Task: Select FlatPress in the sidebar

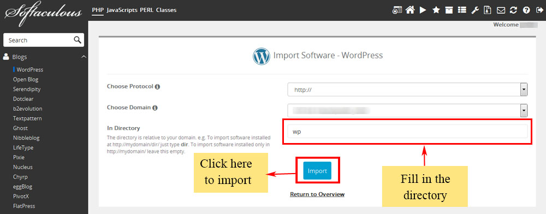Action: click(24, 206)
